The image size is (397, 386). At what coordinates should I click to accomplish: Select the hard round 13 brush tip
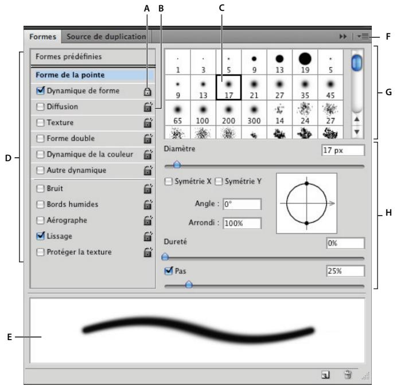[x=279, y=62]
